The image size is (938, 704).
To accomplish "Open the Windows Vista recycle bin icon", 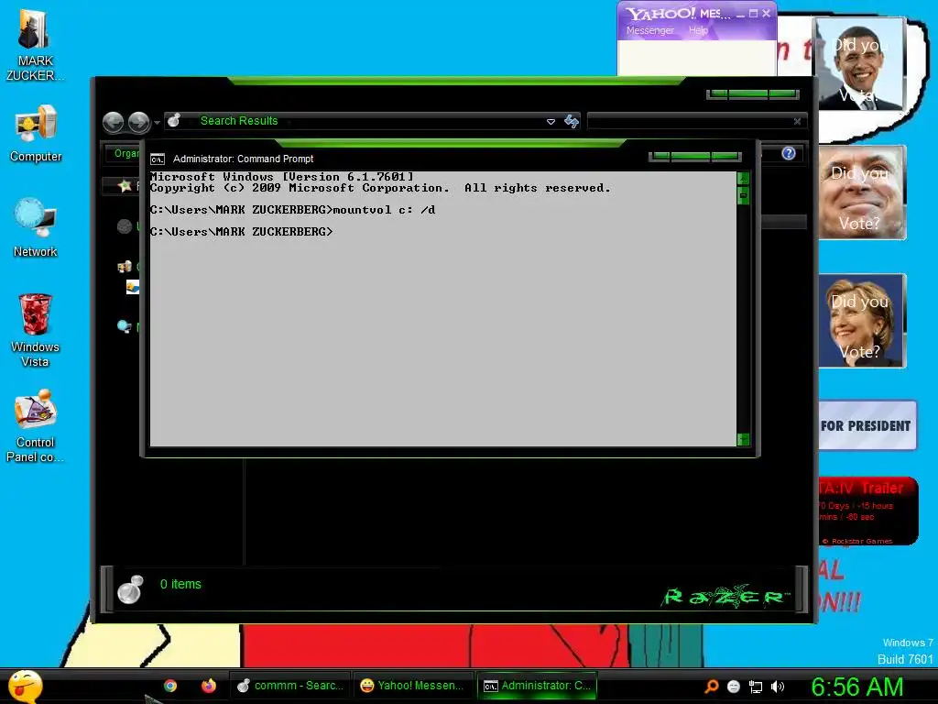I will tap(35, 330).
